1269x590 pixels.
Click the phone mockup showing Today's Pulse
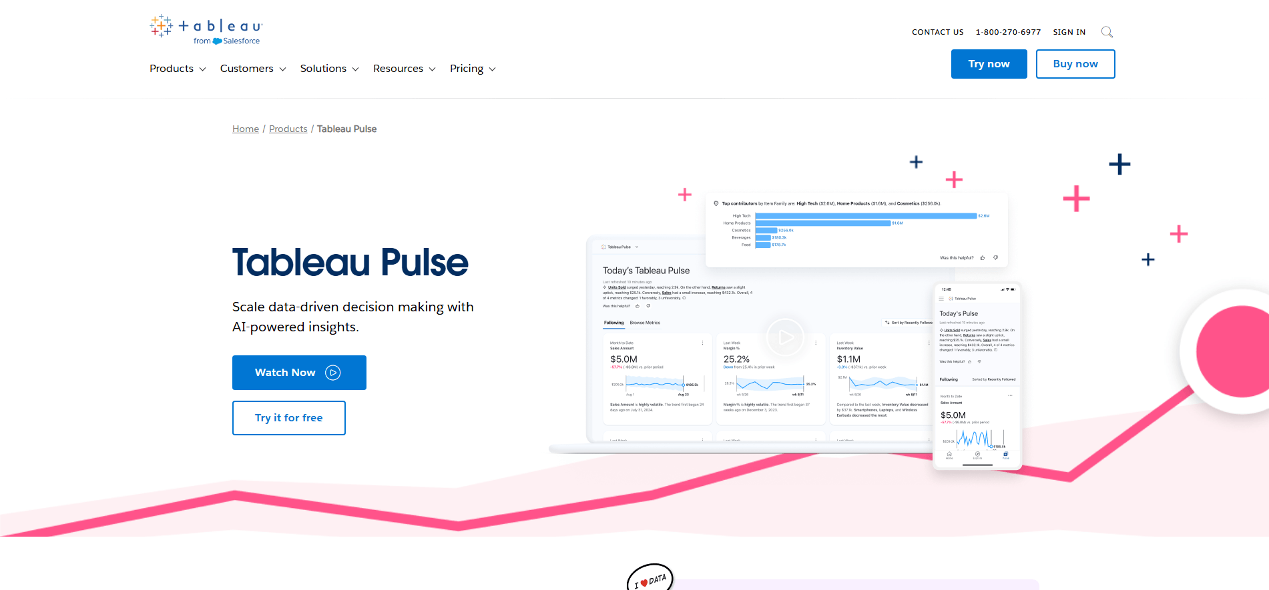pos(977,377)
